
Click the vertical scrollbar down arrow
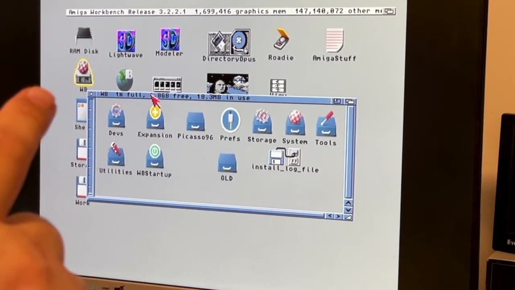(x=348, y=210)
